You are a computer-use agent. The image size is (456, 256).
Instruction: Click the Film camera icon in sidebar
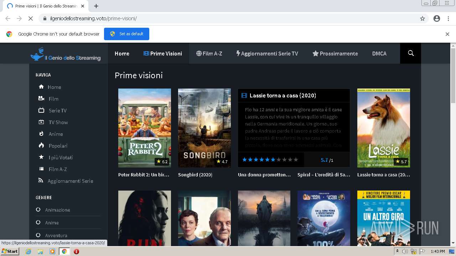[x=41, y=98]
